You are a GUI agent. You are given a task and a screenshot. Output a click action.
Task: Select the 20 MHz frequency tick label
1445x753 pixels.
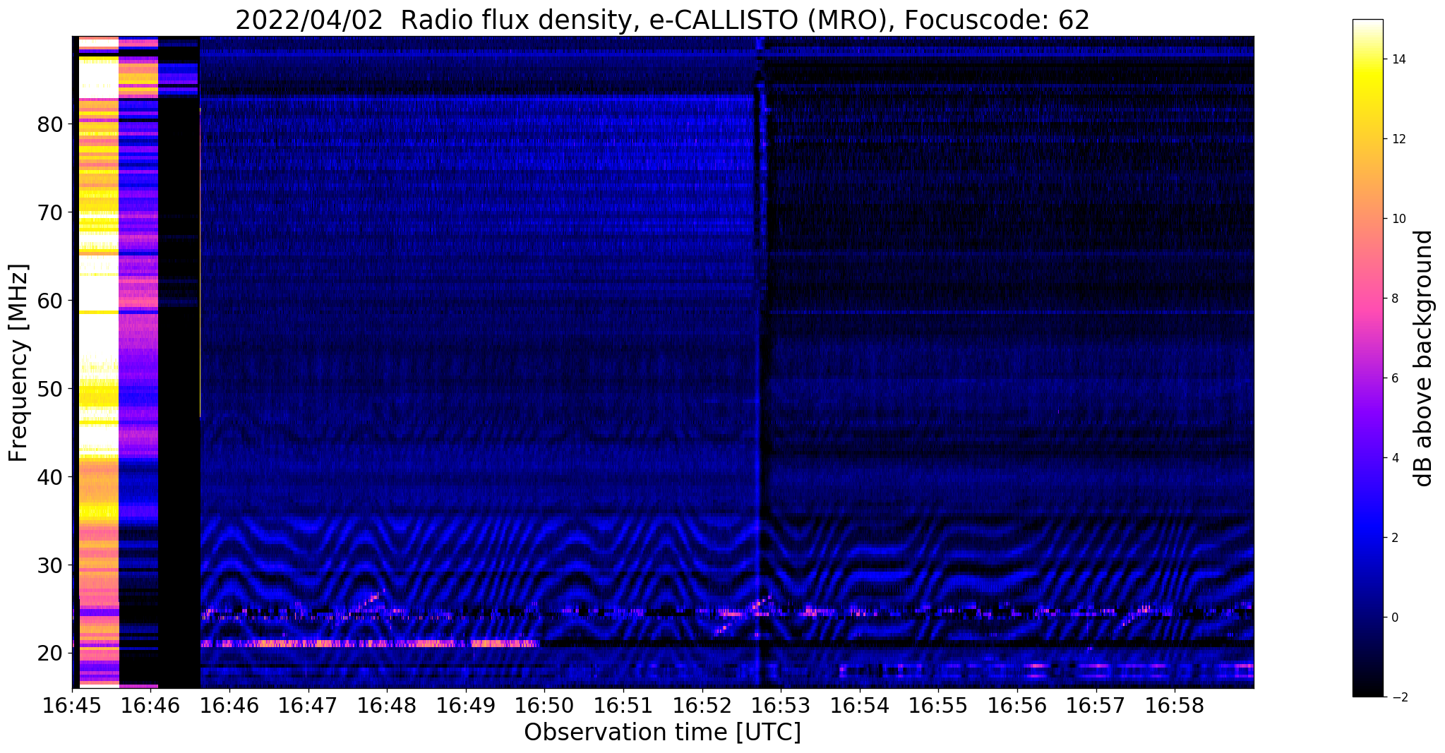pos(50,653)
